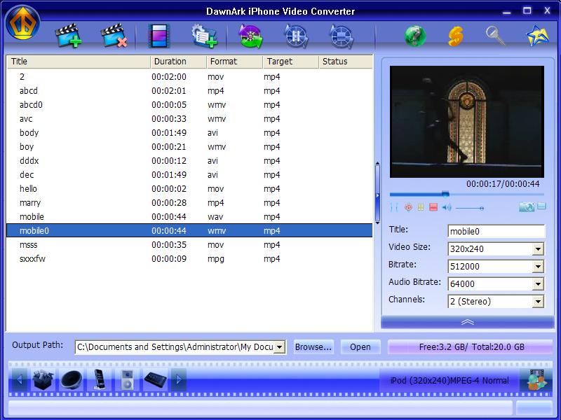
Task: Select the file row titled 'dddx'
Action: pos(189,161)
